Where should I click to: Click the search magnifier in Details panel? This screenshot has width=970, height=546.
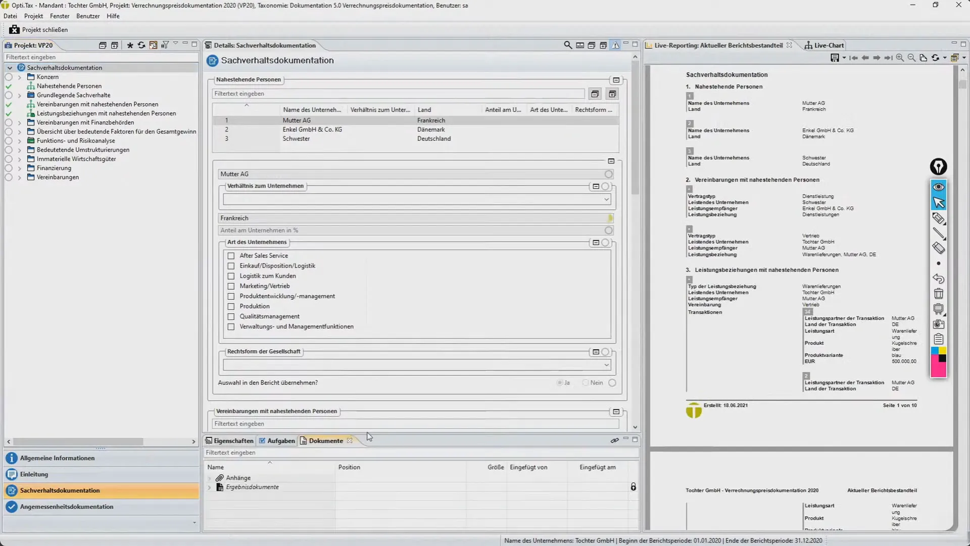point(568,45)
